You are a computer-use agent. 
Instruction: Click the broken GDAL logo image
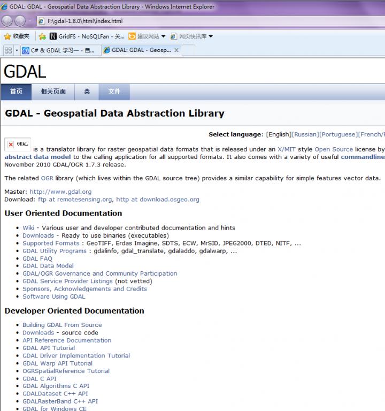pos(18,144)
